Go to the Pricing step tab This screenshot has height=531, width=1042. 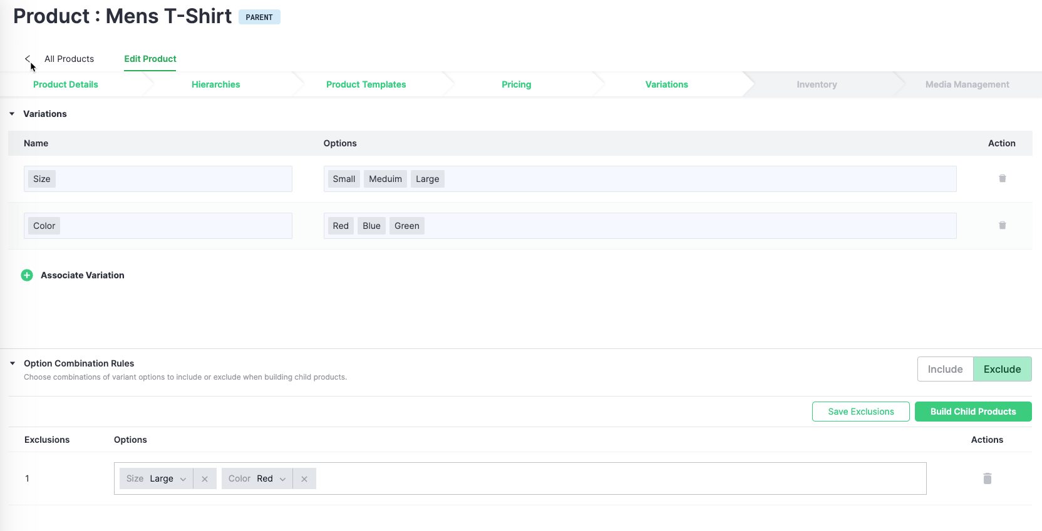pyautogui.click(x=516, y=84)
